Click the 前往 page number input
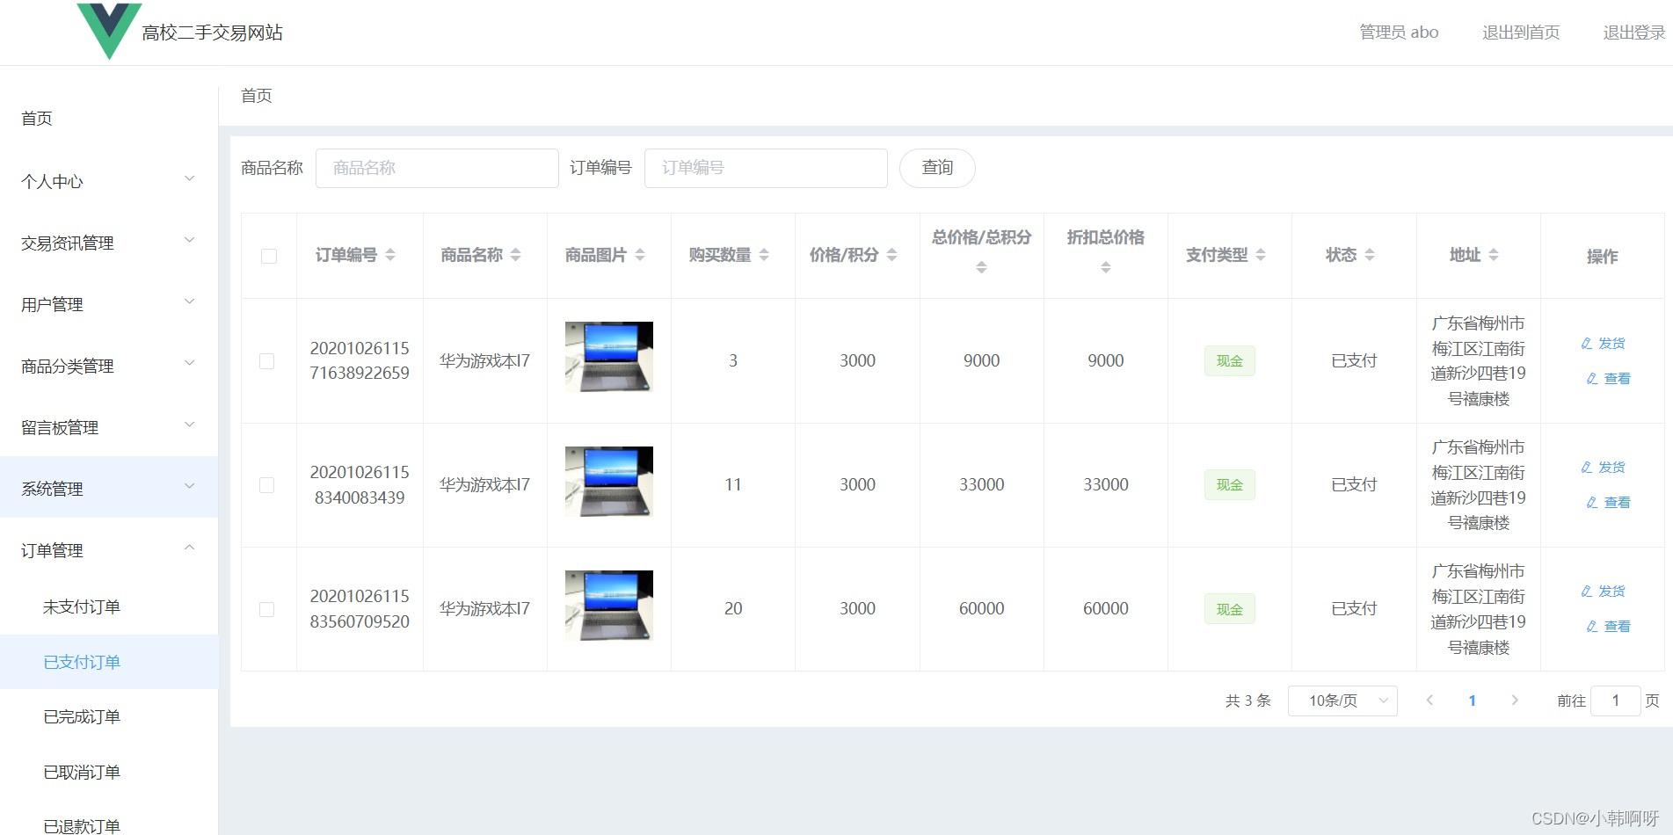The image size is (1673, 835). [1615, 701]
